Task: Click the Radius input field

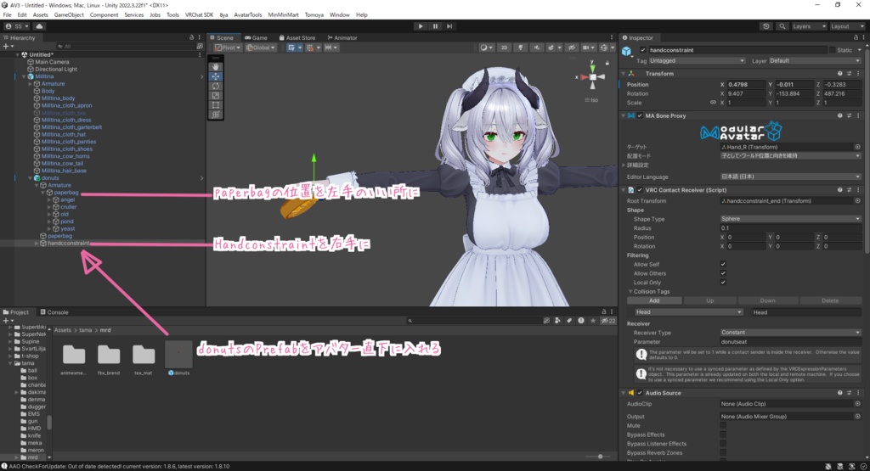Action: (790, 227)
